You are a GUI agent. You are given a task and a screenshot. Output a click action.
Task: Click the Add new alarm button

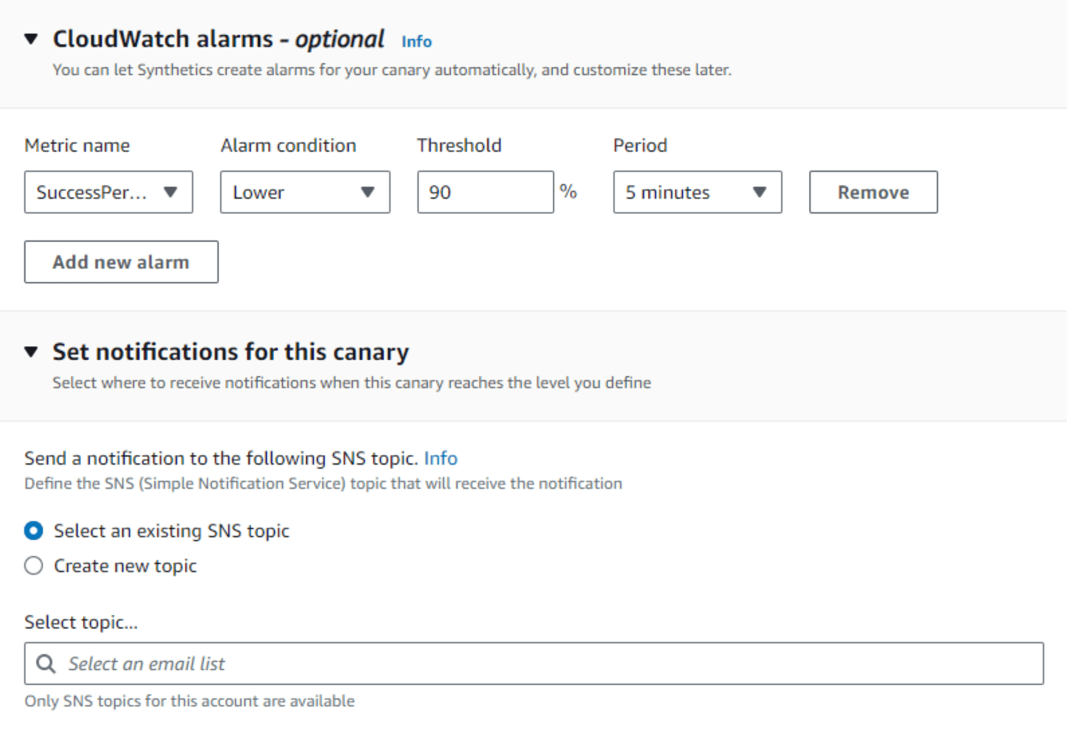click(x=121, y=262)
